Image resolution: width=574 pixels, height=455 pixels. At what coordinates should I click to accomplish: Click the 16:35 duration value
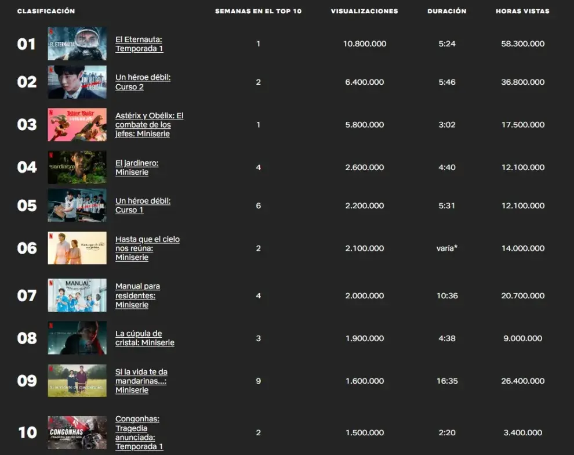point(447,381)
